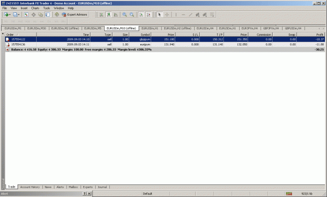Select the Fibonacci Retracement tool
The height and width of the screenshot is (197, 327).
[x=205, y=15]
